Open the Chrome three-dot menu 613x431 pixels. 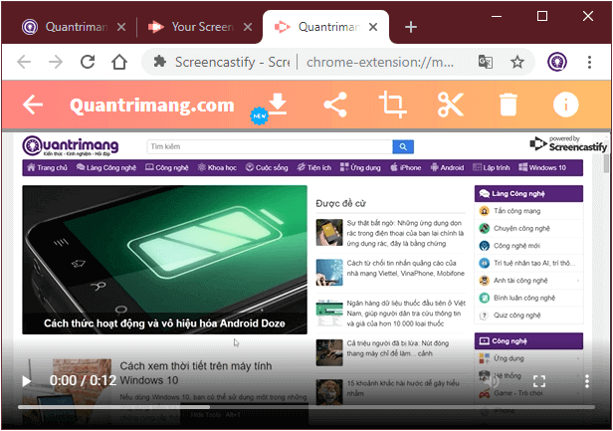(x=589, y=62)
